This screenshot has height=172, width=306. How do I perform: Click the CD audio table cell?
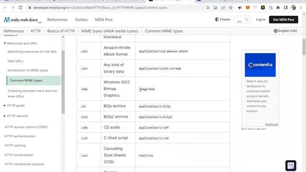(x=118, y=127)
